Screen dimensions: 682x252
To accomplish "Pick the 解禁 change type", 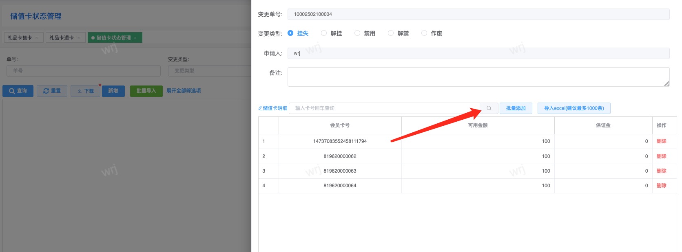I will (391, 33).
